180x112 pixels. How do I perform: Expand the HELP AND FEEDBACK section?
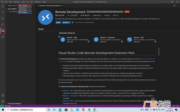14,104
